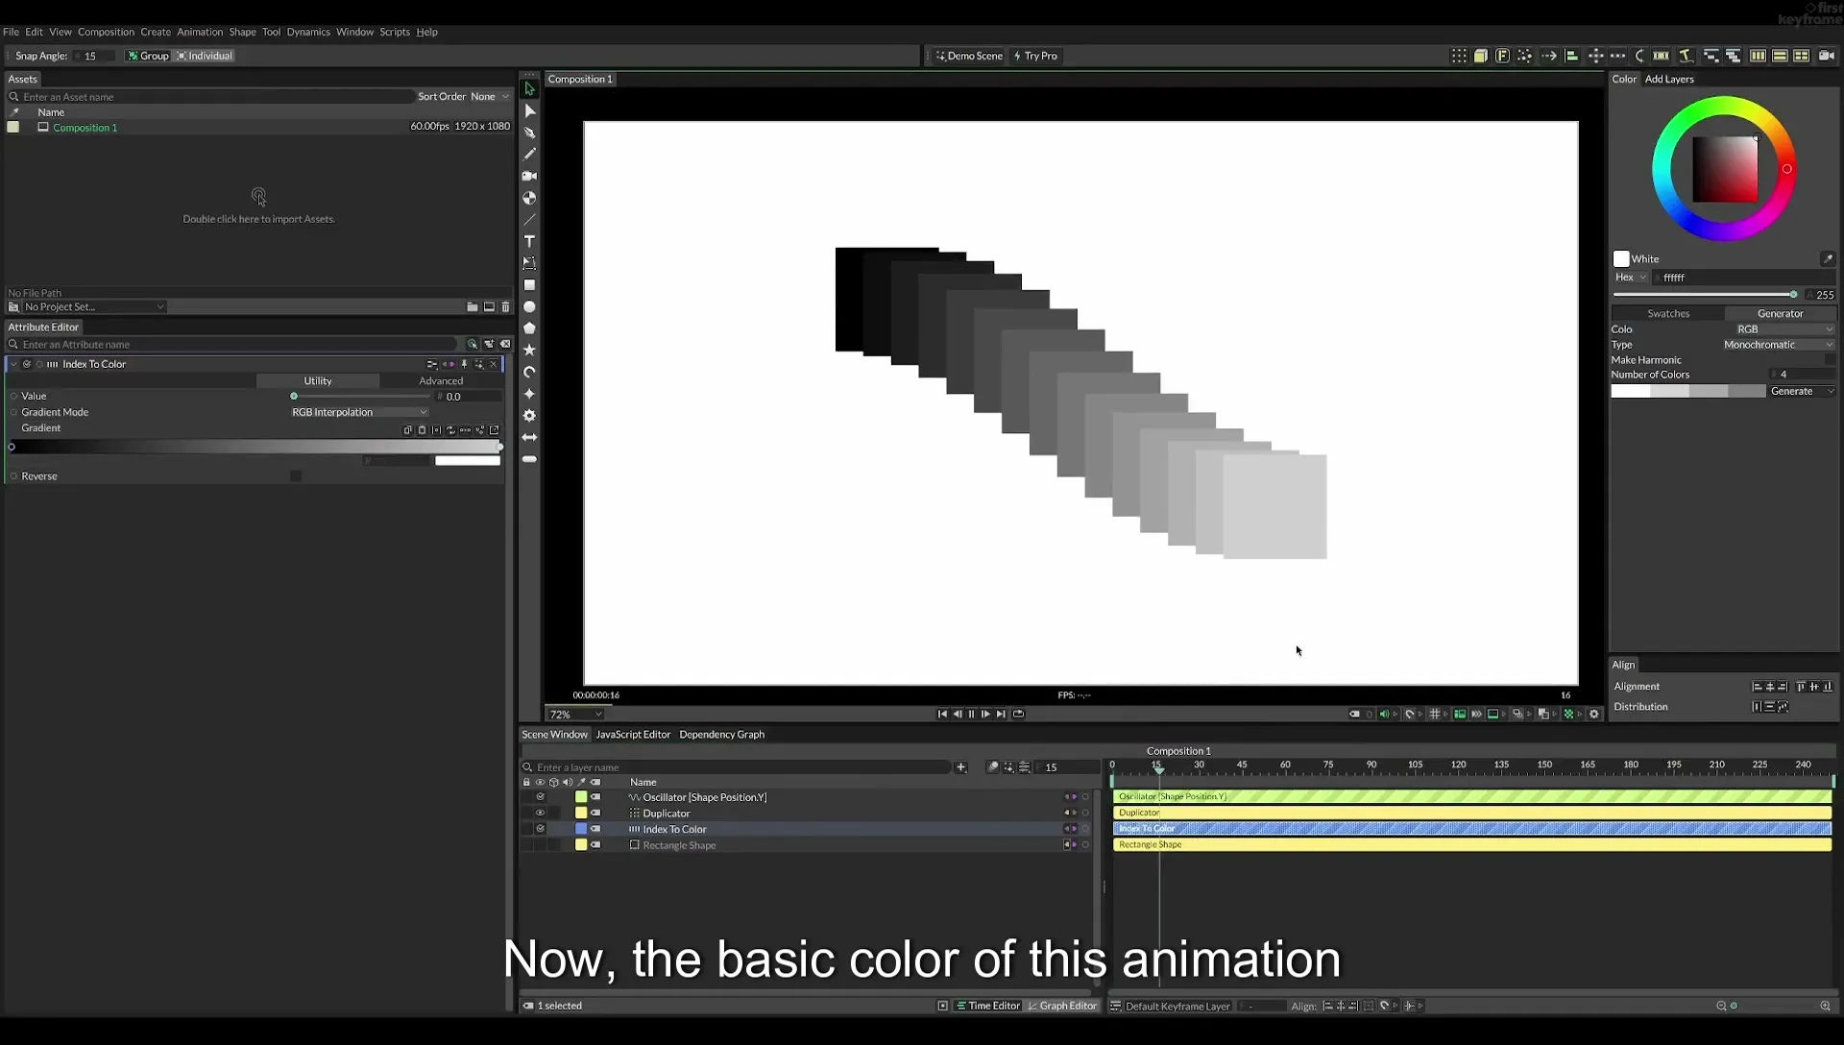1844x1045 pixels.
Task: Switch to the Graph Editor view
Action: (x=1062, y=1006)
